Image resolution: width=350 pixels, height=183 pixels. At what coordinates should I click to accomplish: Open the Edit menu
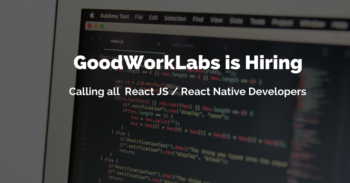pos(153,18)
